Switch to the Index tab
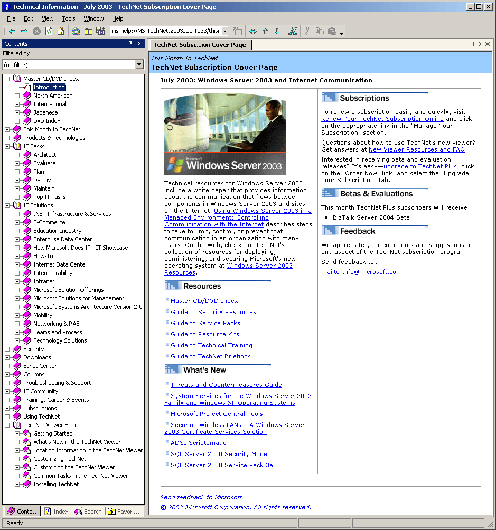The width and height of the screenshot is (496, 530). click(57, 512)
